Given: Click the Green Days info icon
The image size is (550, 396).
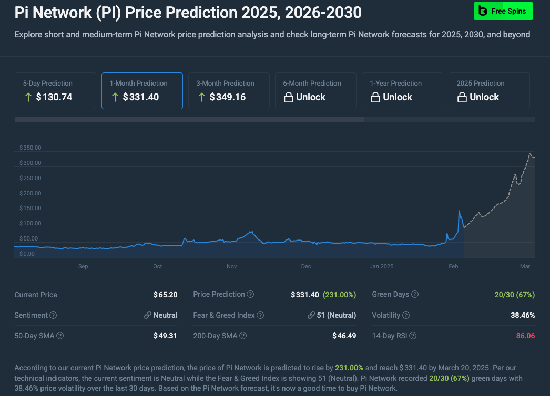Looking at the screenshot, I should click(x=414, y=295).
